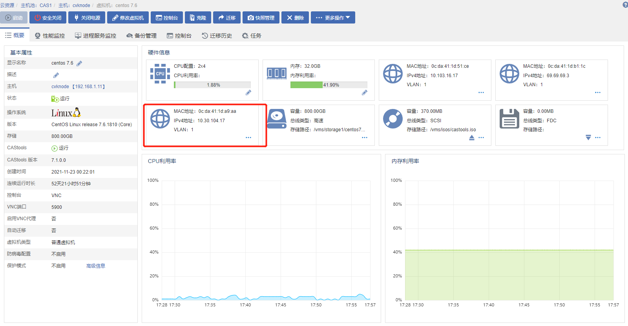Click the down-arrow icon on the floppy card
The height and width of the screenshot is (326, 628).
tap(588, 138)
